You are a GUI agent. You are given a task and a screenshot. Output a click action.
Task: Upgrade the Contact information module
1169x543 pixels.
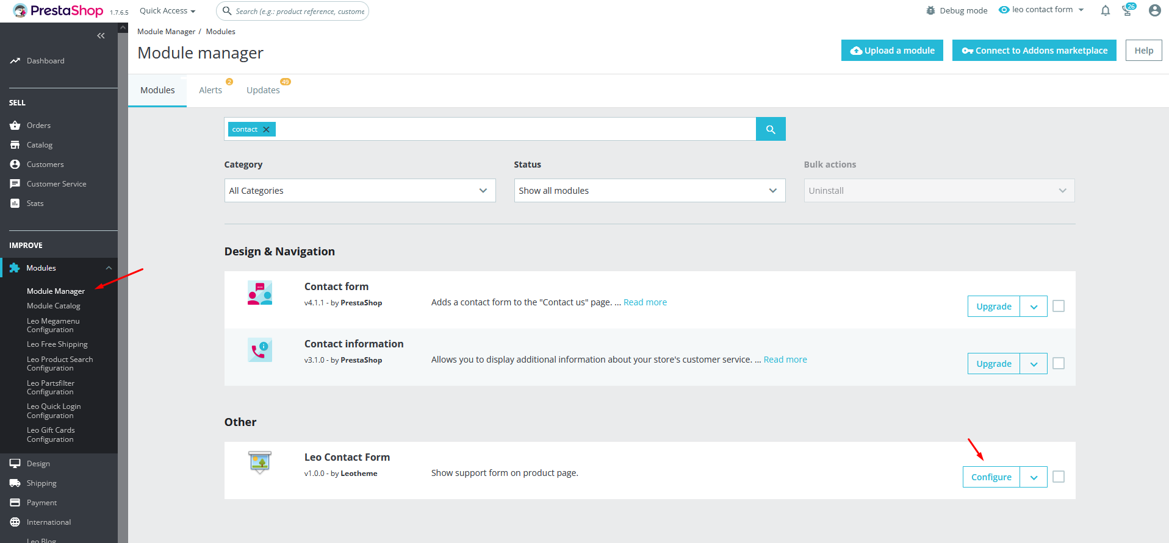[994, 364]
